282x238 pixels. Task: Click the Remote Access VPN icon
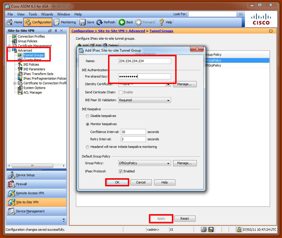(x=12, y=193)
